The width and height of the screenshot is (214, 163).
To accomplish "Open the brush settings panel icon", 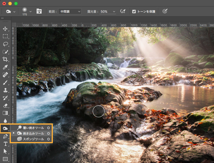I will click(x=39, y=11).
